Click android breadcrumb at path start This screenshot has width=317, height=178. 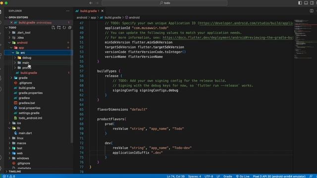click(82, 18)
